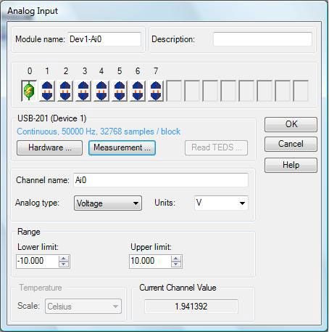Image resolution: width=329 pixels, height=332 pixels.
Task: Open Help for Analog Input
Action: [291, 165]
